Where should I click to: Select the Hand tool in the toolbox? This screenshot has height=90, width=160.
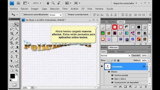(x=12, y=70)
